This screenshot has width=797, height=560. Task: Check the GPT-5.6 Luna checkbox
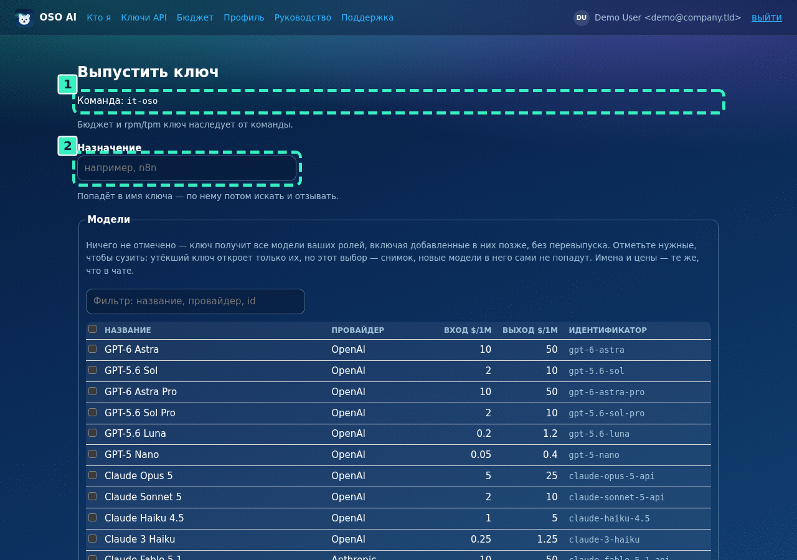coord(92,433)
